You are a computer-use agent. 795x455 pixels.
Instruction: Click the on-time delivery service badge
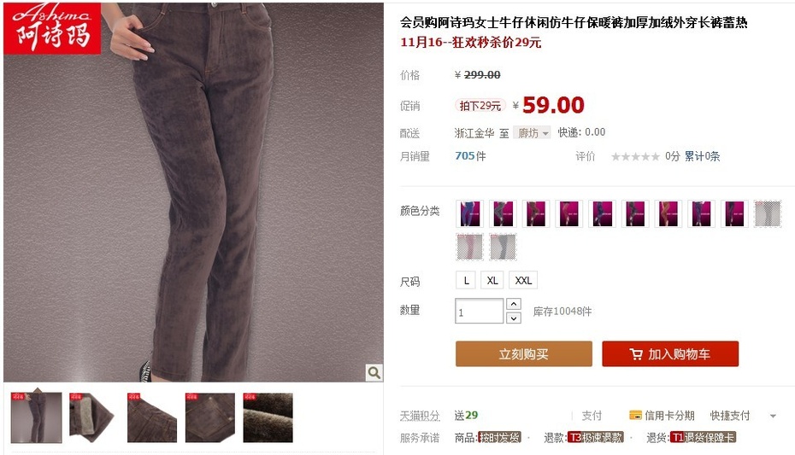click(x=499, y=437)
